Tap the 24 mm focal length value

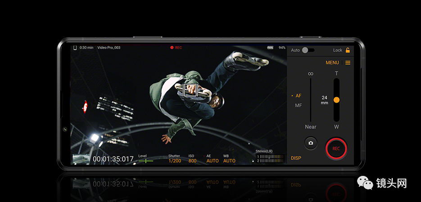pos(325,100)
